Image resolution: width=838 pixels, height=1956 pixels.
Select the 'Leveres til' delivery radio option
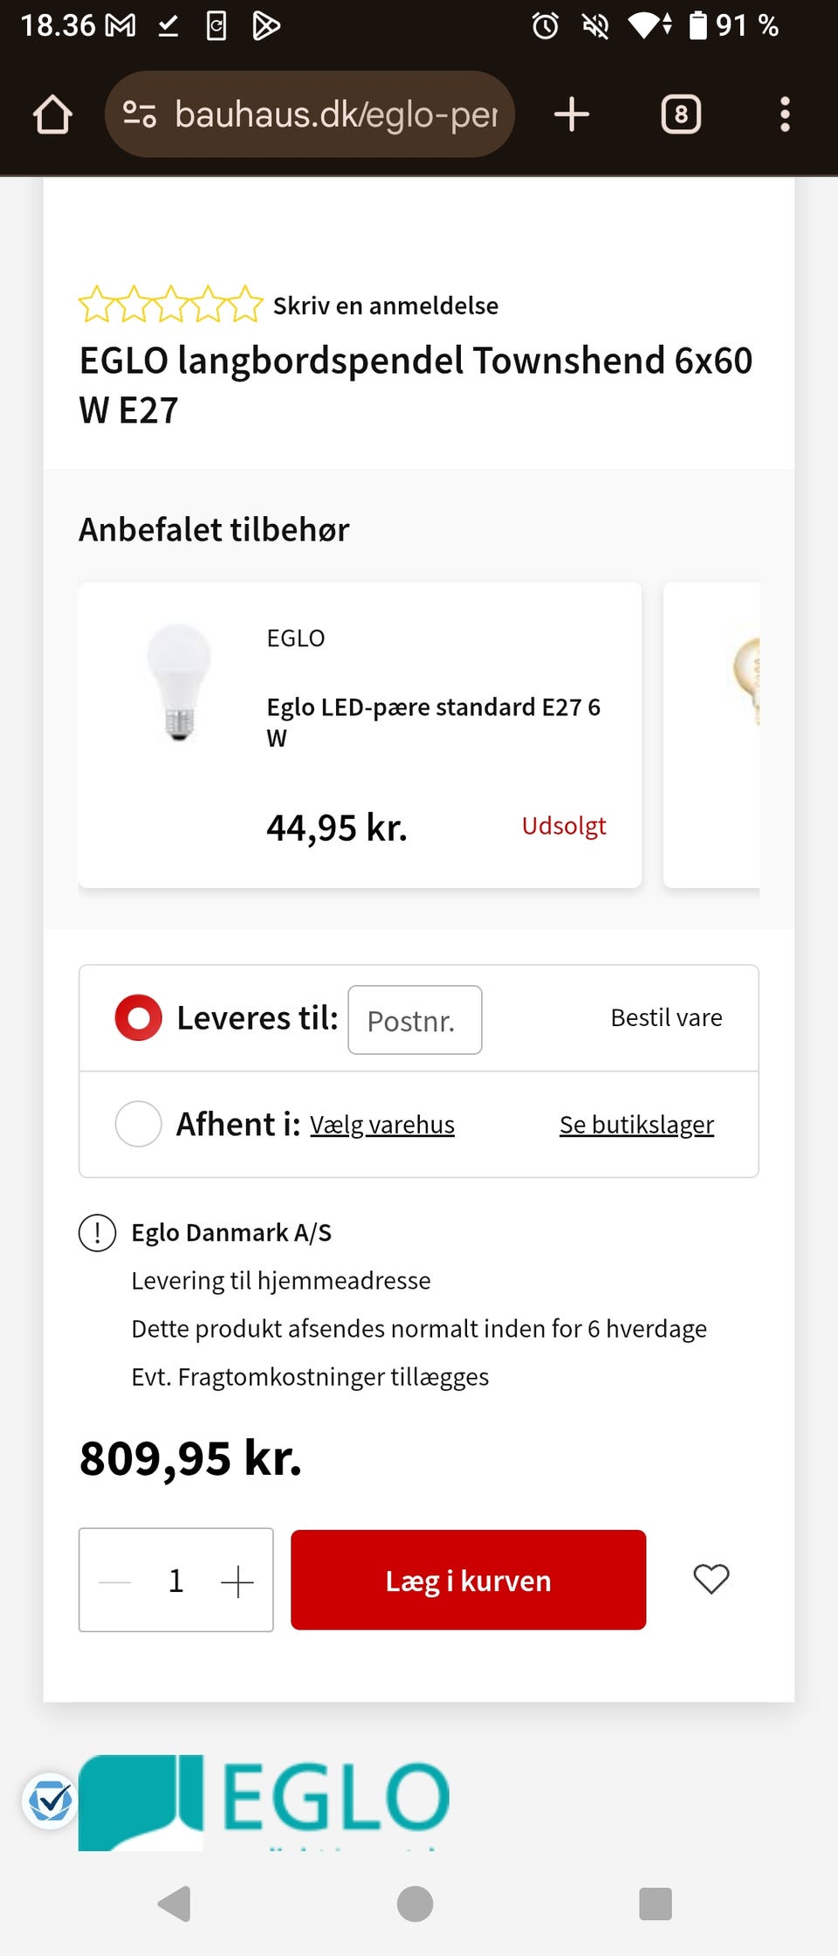(x=139, y=1018)
